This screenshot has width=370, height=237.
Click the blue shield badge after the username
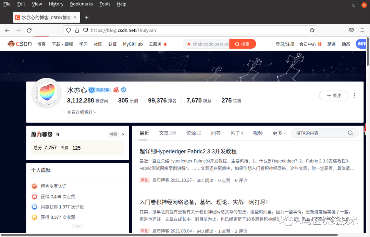click(x=123, y=90)
